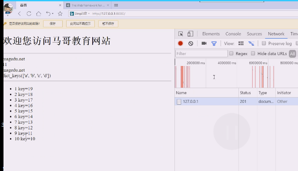Screen dimensions: 298x171
Task: Click the dict_keys(['a', 'b', 'c', 'd']) text
Action: [x=27, y=76]
